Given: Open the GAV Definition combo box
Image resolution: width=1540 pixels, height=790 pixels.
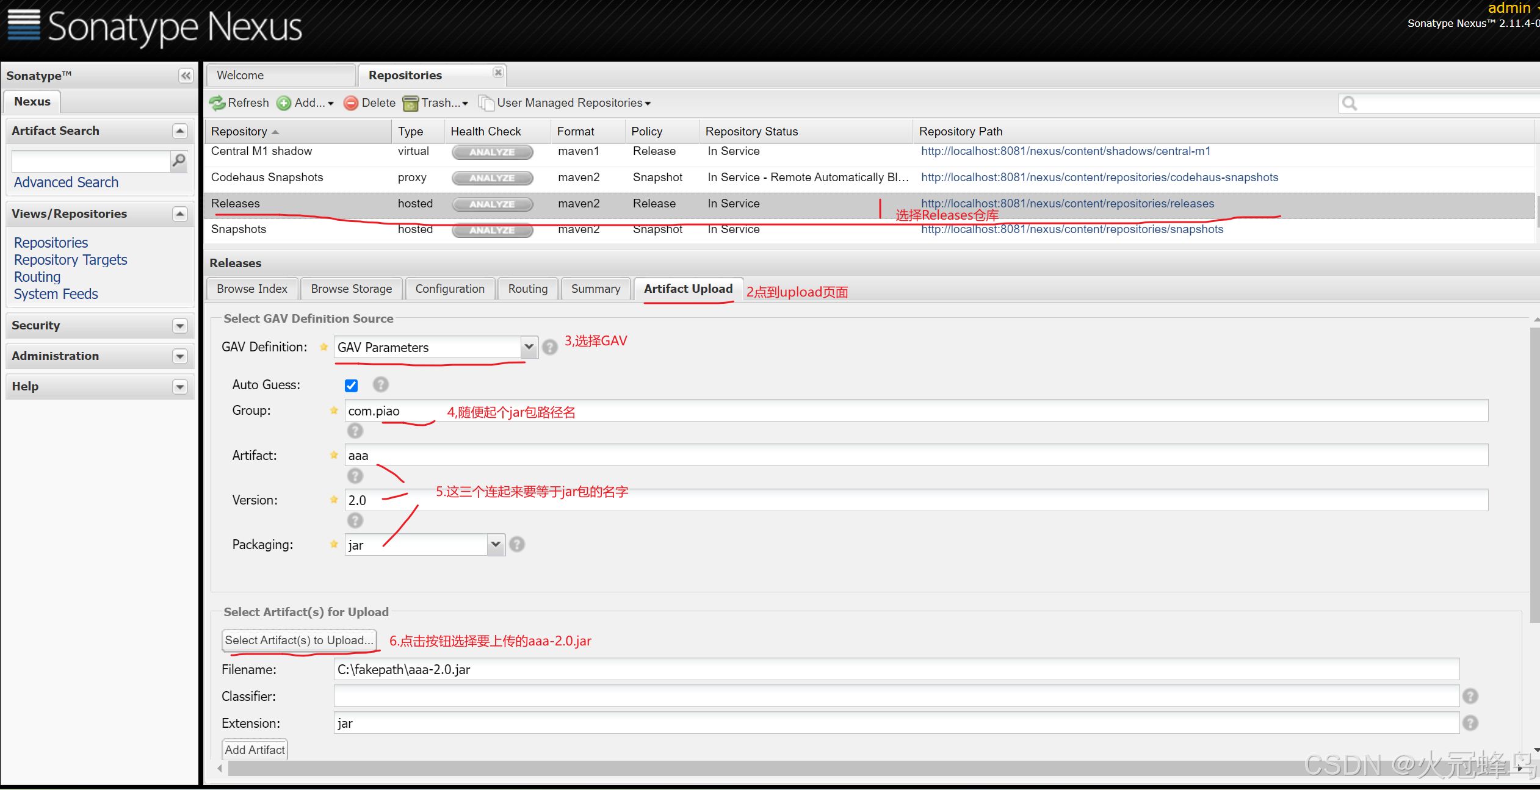Looking at the screenshot, I should 529,347.
